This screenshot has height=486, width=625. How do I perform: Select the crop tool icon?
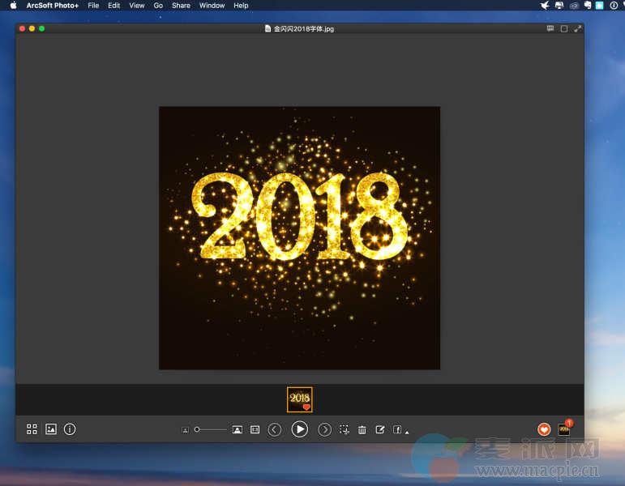[345, 429]
